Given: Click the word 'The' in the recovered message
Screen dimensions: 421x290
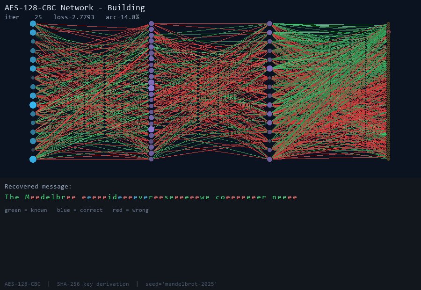Looking at the screenshot, I should click(x=12, y=197).
